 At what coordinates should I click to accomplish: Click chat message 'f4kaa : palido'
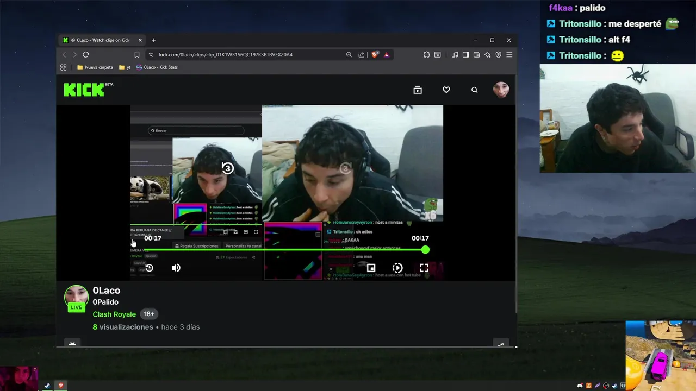[577, 8]
